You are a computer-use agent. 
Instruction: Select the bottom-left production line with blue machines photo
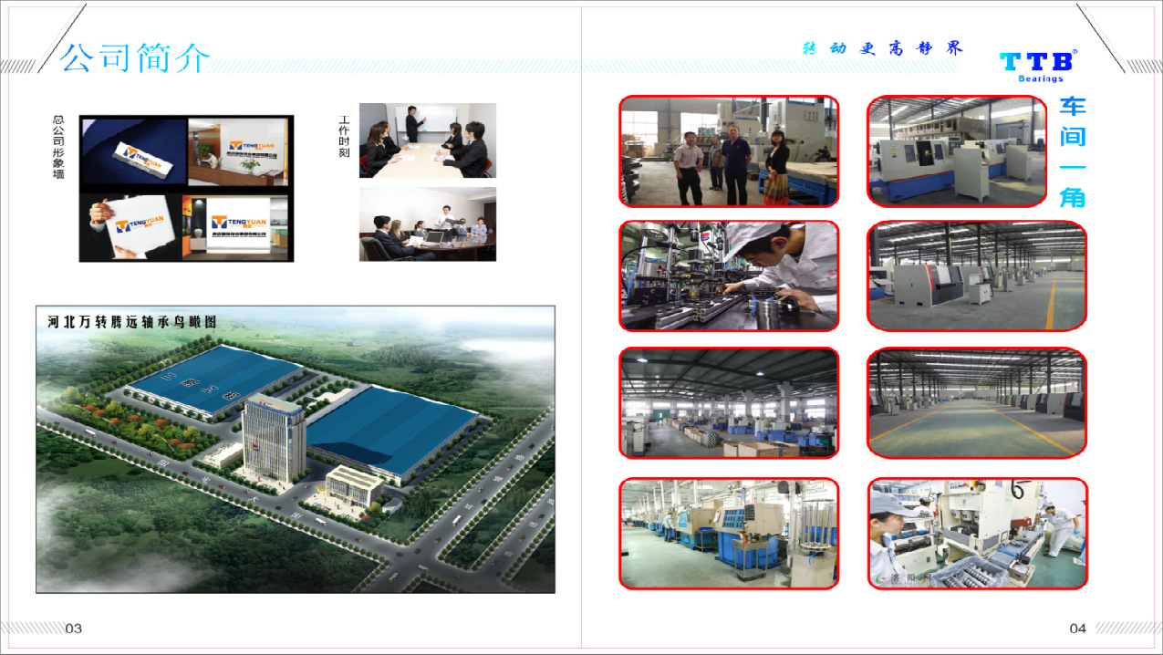tap(729, 533)
